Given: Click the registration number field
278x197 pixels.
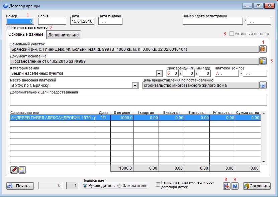Looking at the screenshot, I should [212, 21].
